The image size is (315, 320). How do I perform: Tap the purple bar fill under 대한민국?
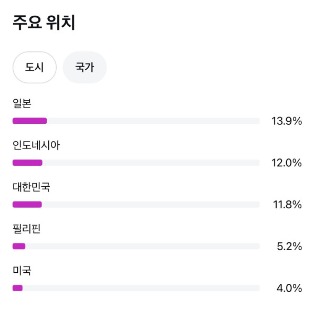[x=27, y=205]
